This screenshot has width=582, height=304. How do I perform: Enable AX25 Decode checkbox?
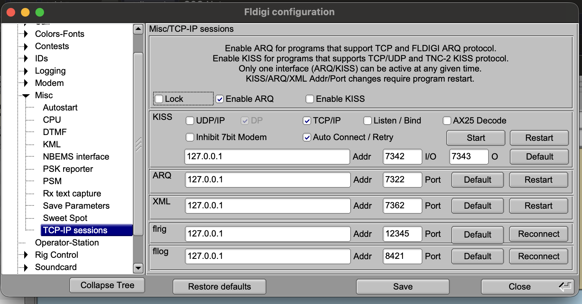pos(447,121)
